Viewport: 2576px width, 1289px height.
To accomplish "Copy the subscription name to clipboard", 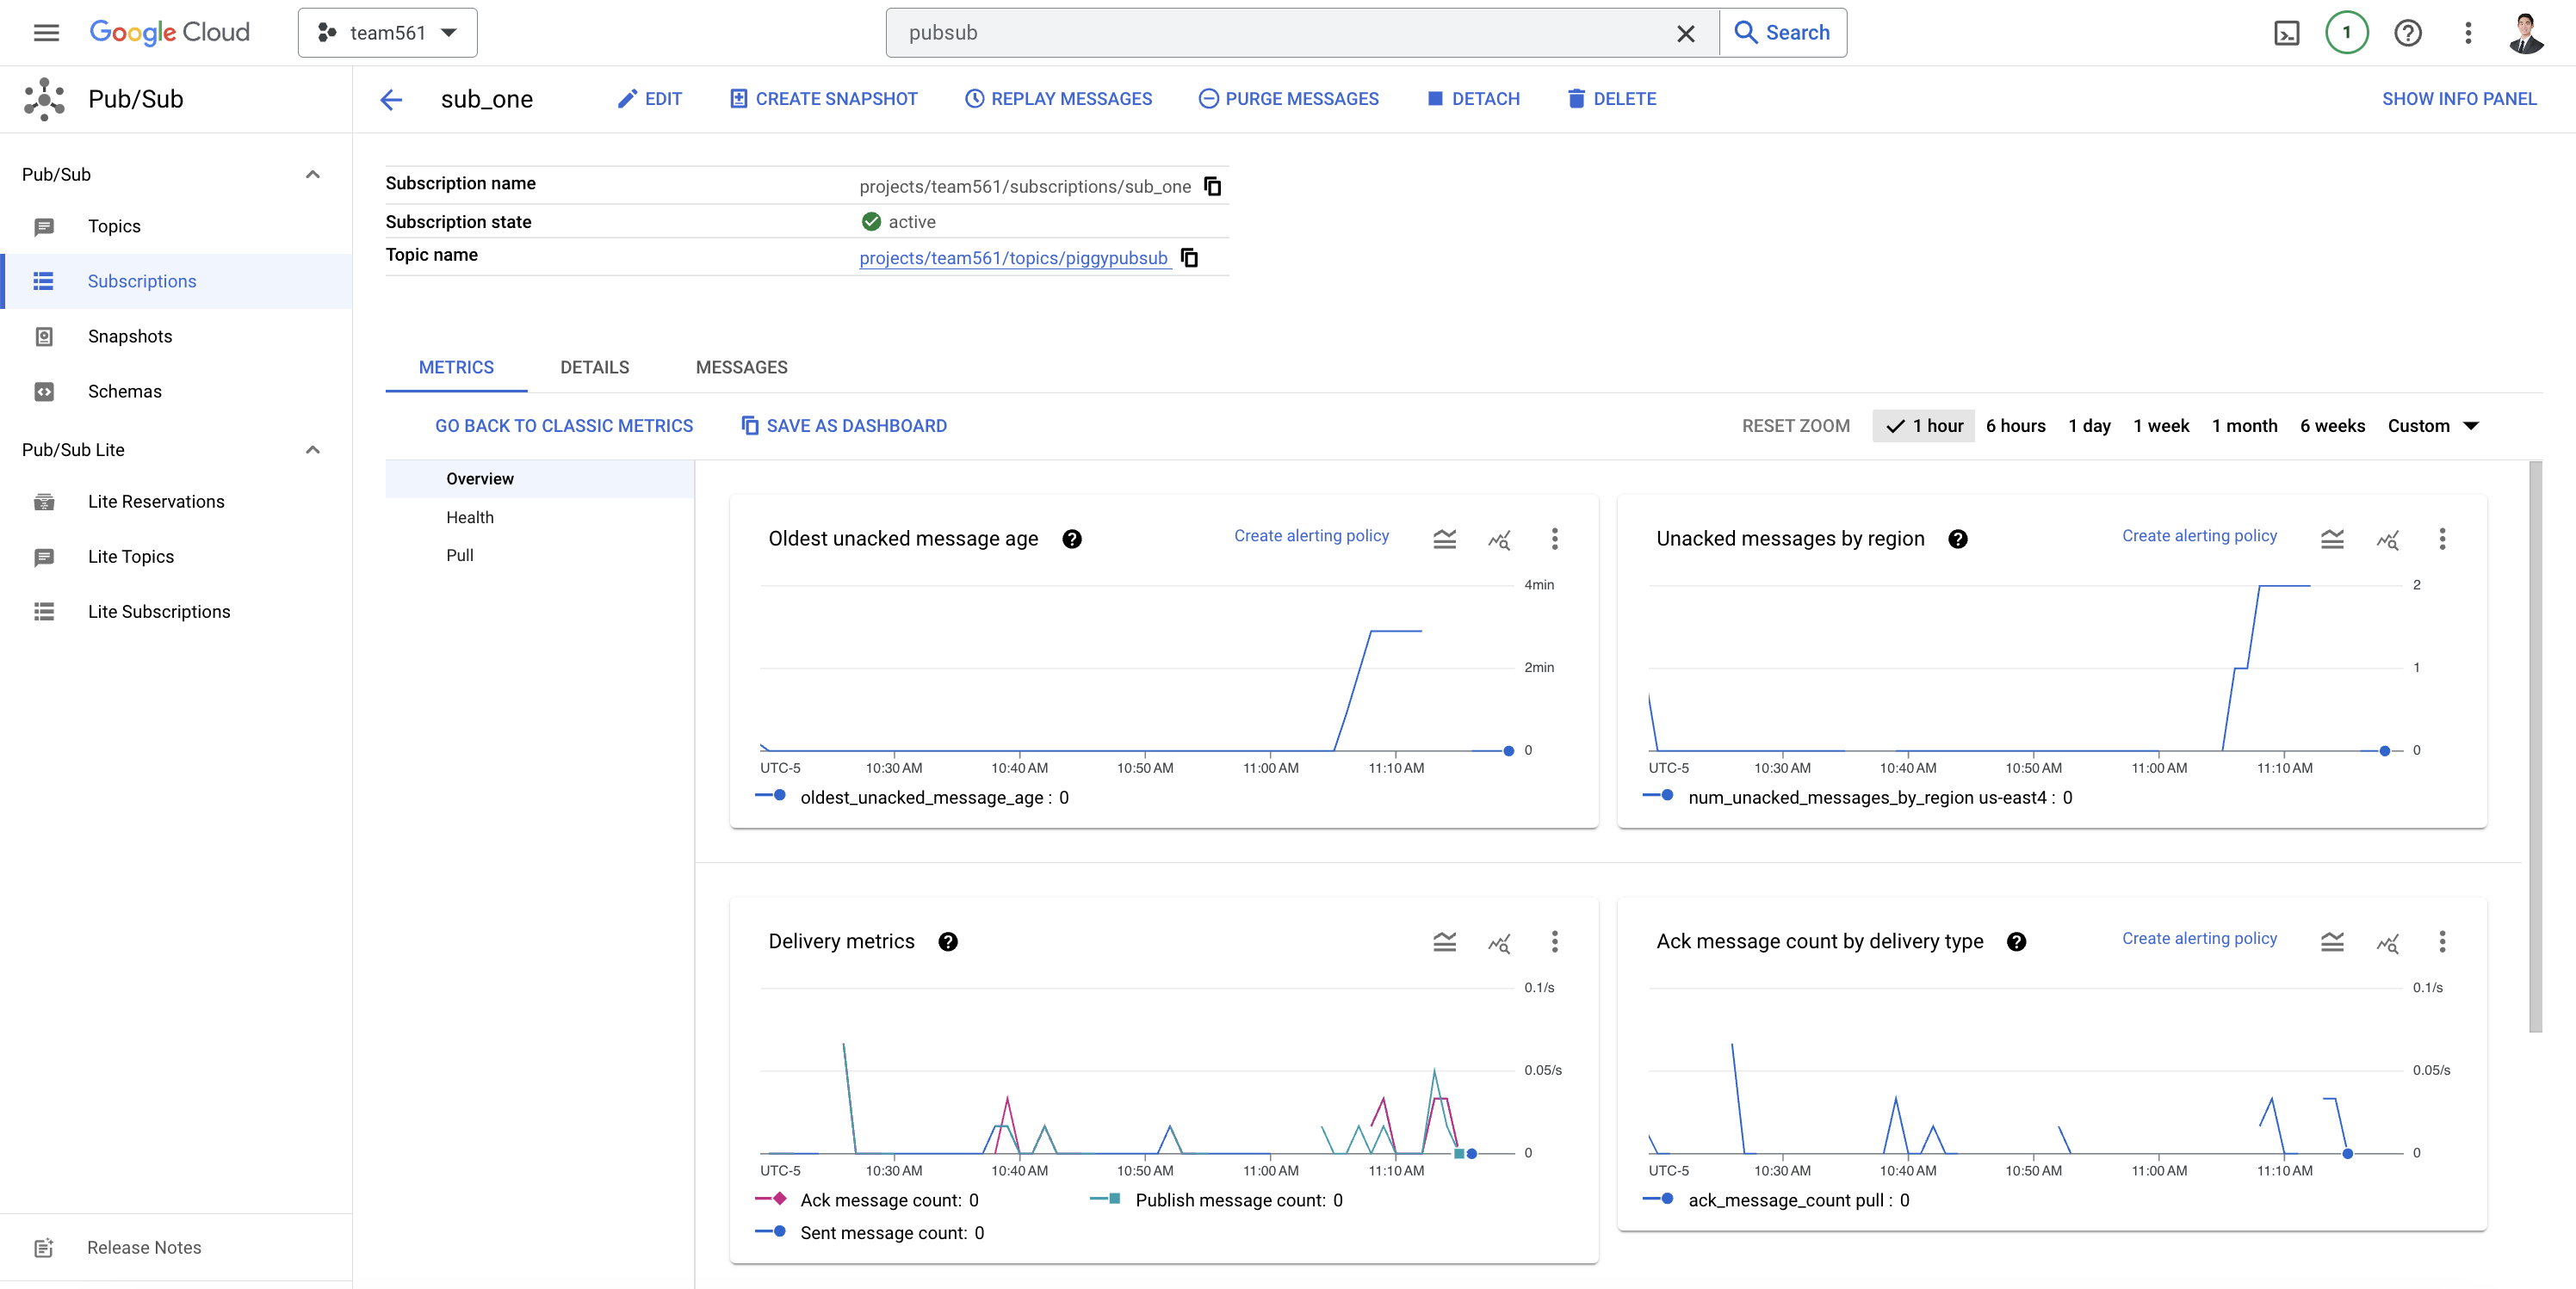I will coord(1212,187).
